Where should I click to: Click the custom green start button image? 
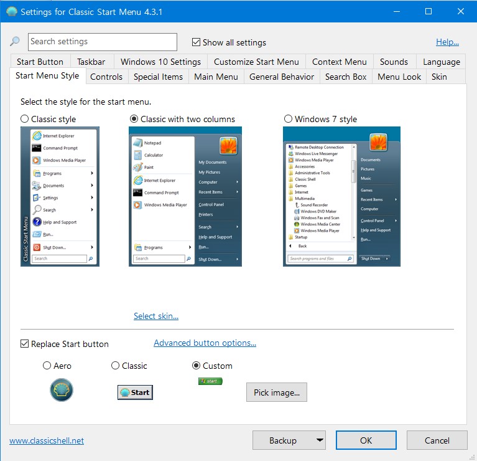[x=210, y=381]
